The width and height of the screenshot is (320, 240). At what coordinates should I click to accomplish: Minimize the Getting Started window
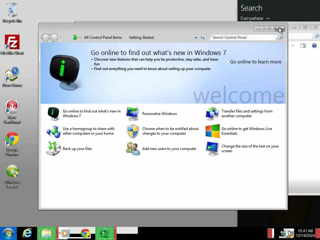click(x=258, y=29)
